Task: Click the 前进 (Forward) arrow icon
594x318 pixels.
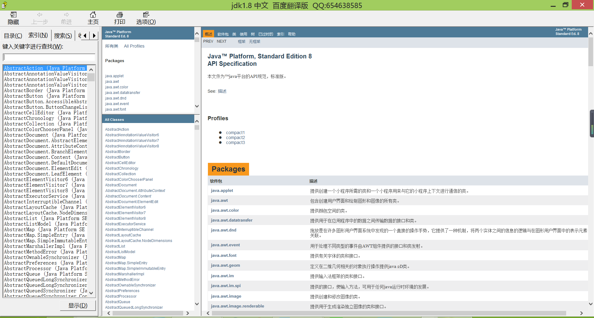Action: click(x=67, y=15)
